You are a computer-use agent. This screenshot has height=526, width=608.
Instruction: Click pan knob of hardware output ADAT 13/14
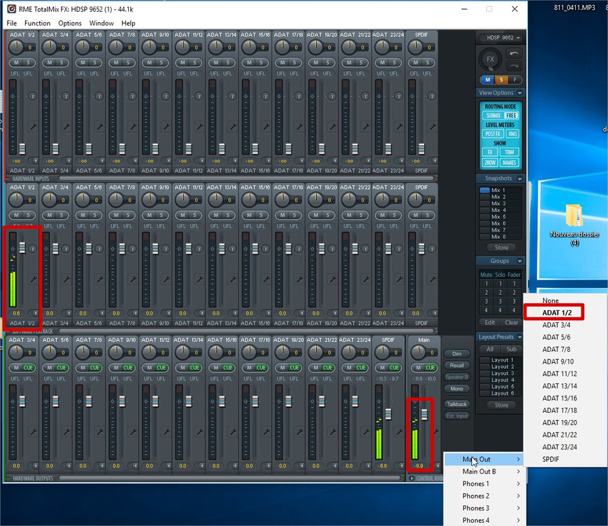click(x=182, y=352)
